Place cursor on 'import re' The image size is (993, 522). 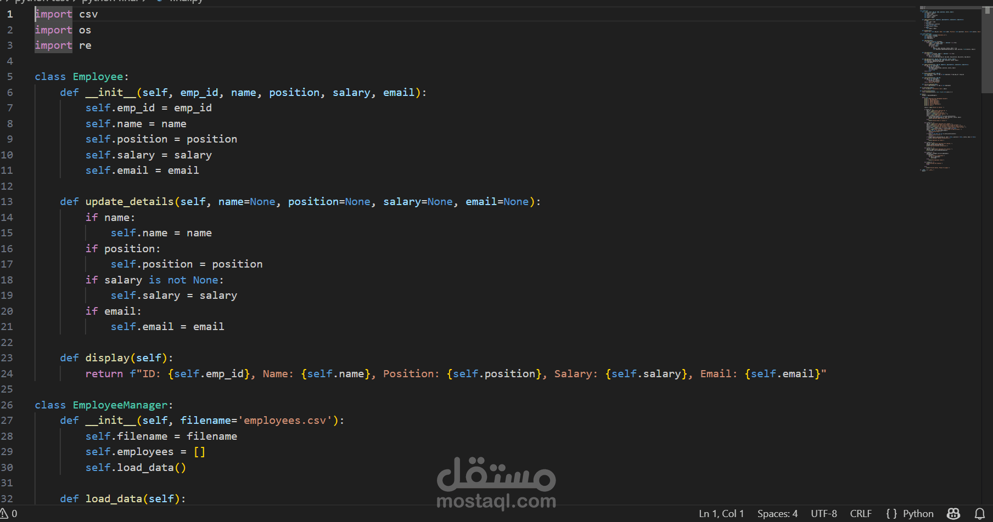[x=63, y=46]
